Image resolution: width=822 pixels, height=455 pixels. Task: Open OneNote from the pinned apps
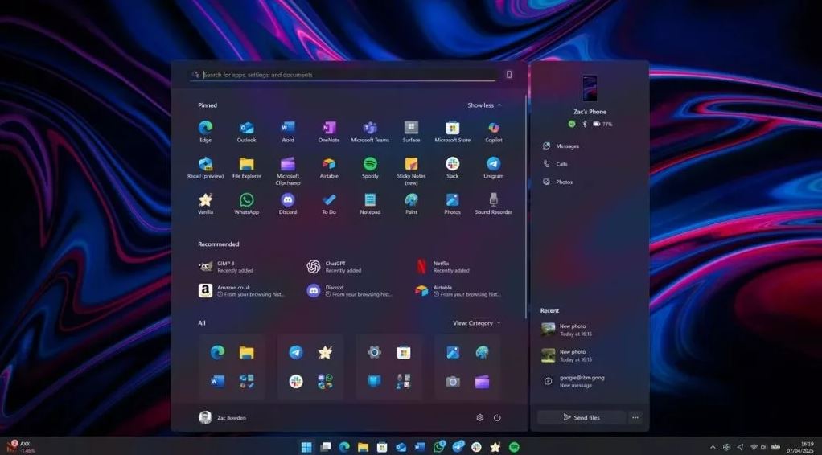click(x=329, y=129)
